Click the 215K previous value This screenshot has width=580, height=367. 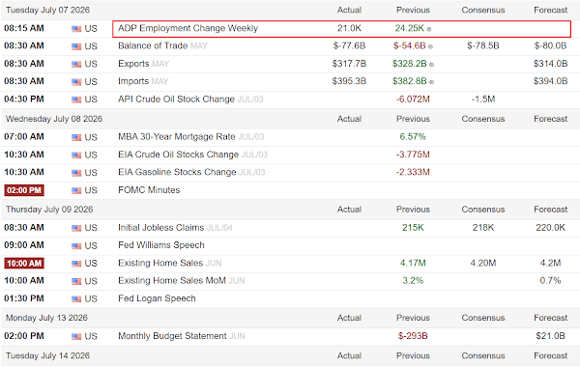[x=413, y=228]
